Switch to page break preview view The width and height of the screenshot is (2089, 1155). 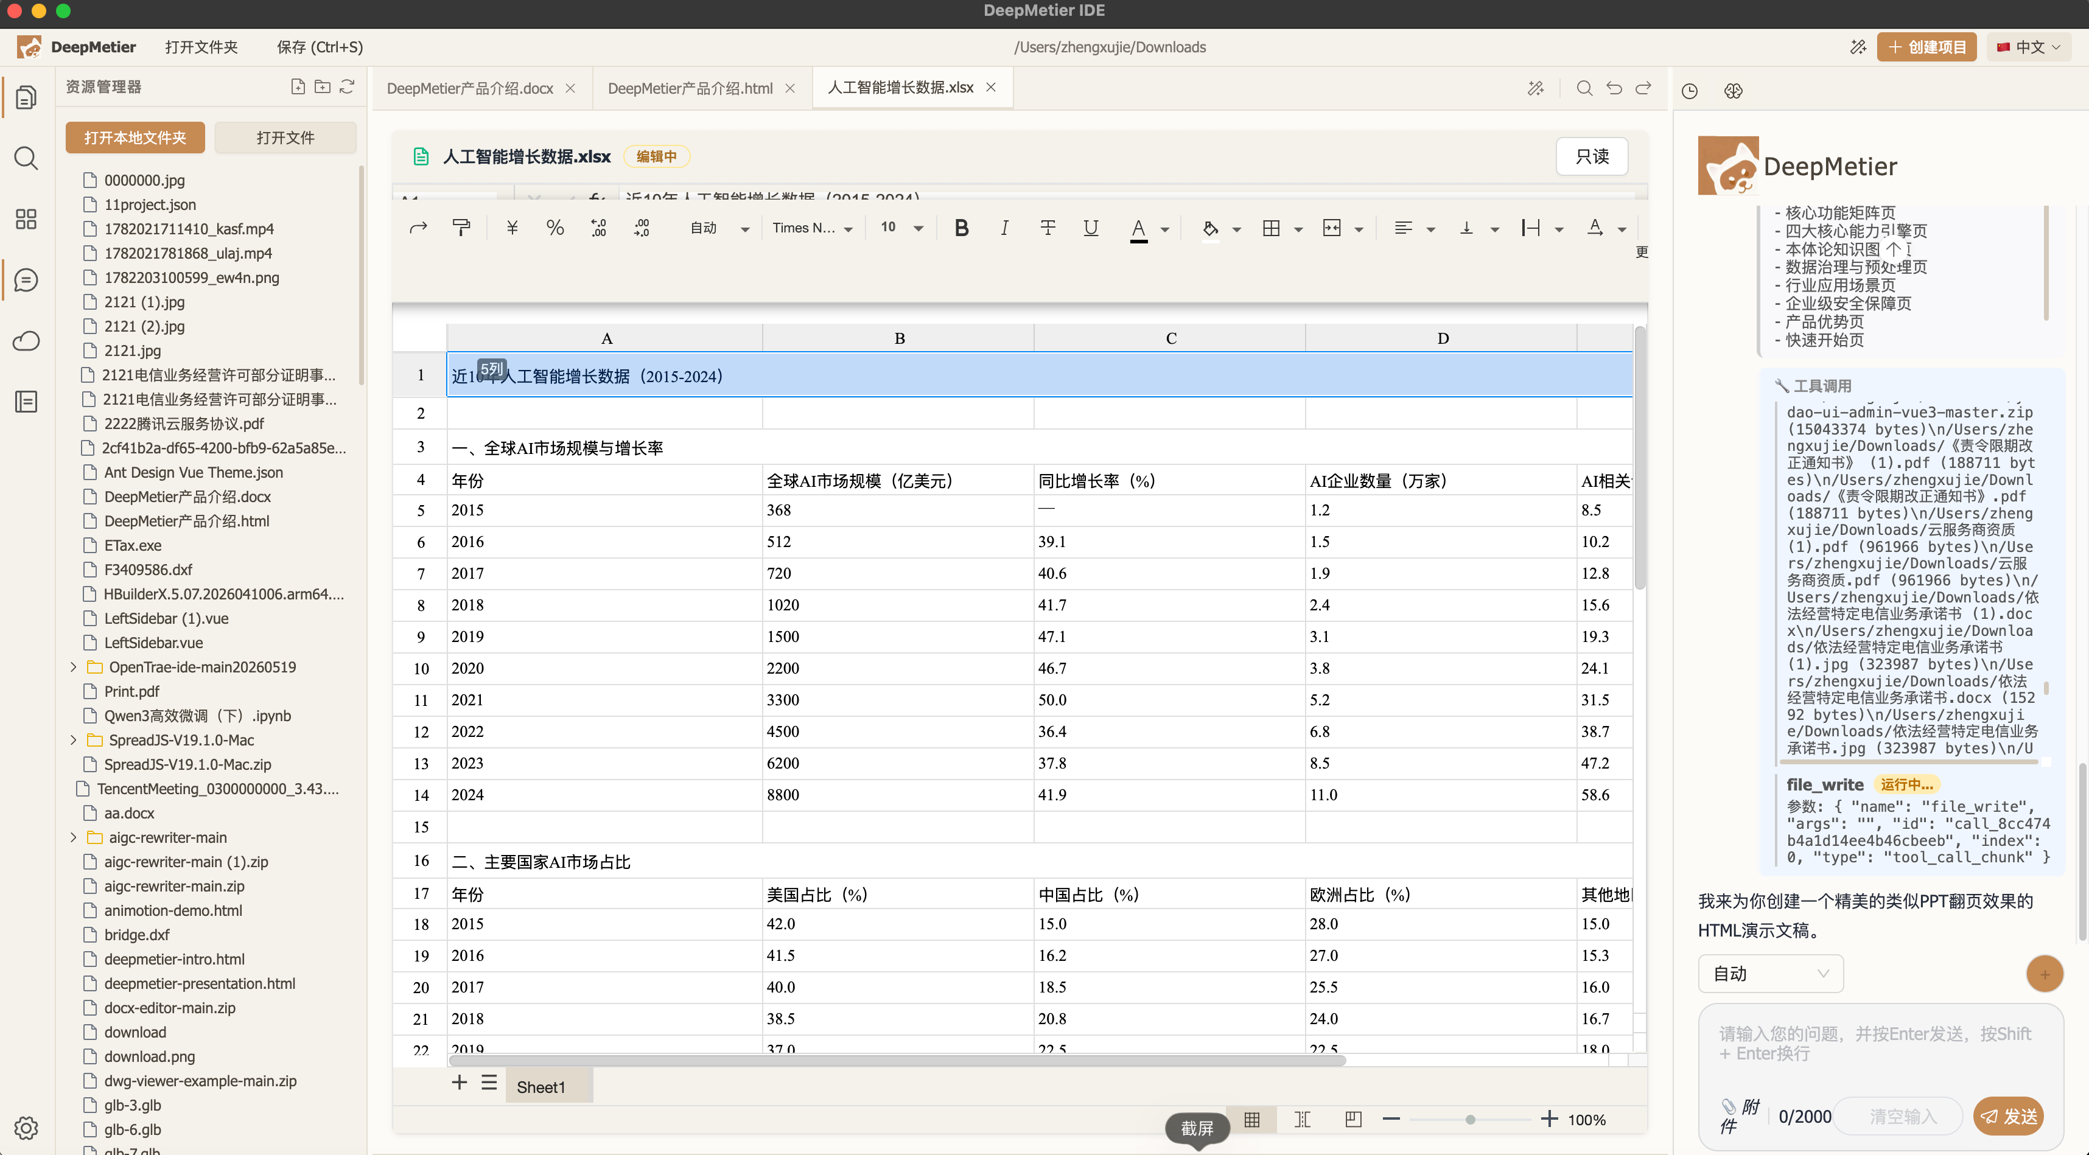point(1303,1119)
